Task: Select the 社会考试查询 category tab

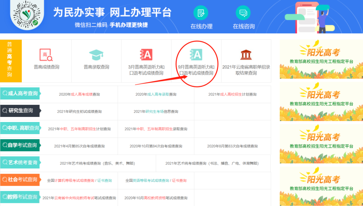Action: 20,179
